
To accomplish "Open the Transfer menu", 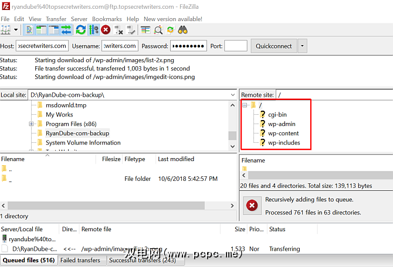I will 56,19.
